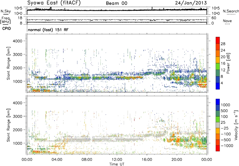Click the red bottom of velocity colorbar
The width and height of the screenshot is (239, 166).
click(x=218, y=148)
